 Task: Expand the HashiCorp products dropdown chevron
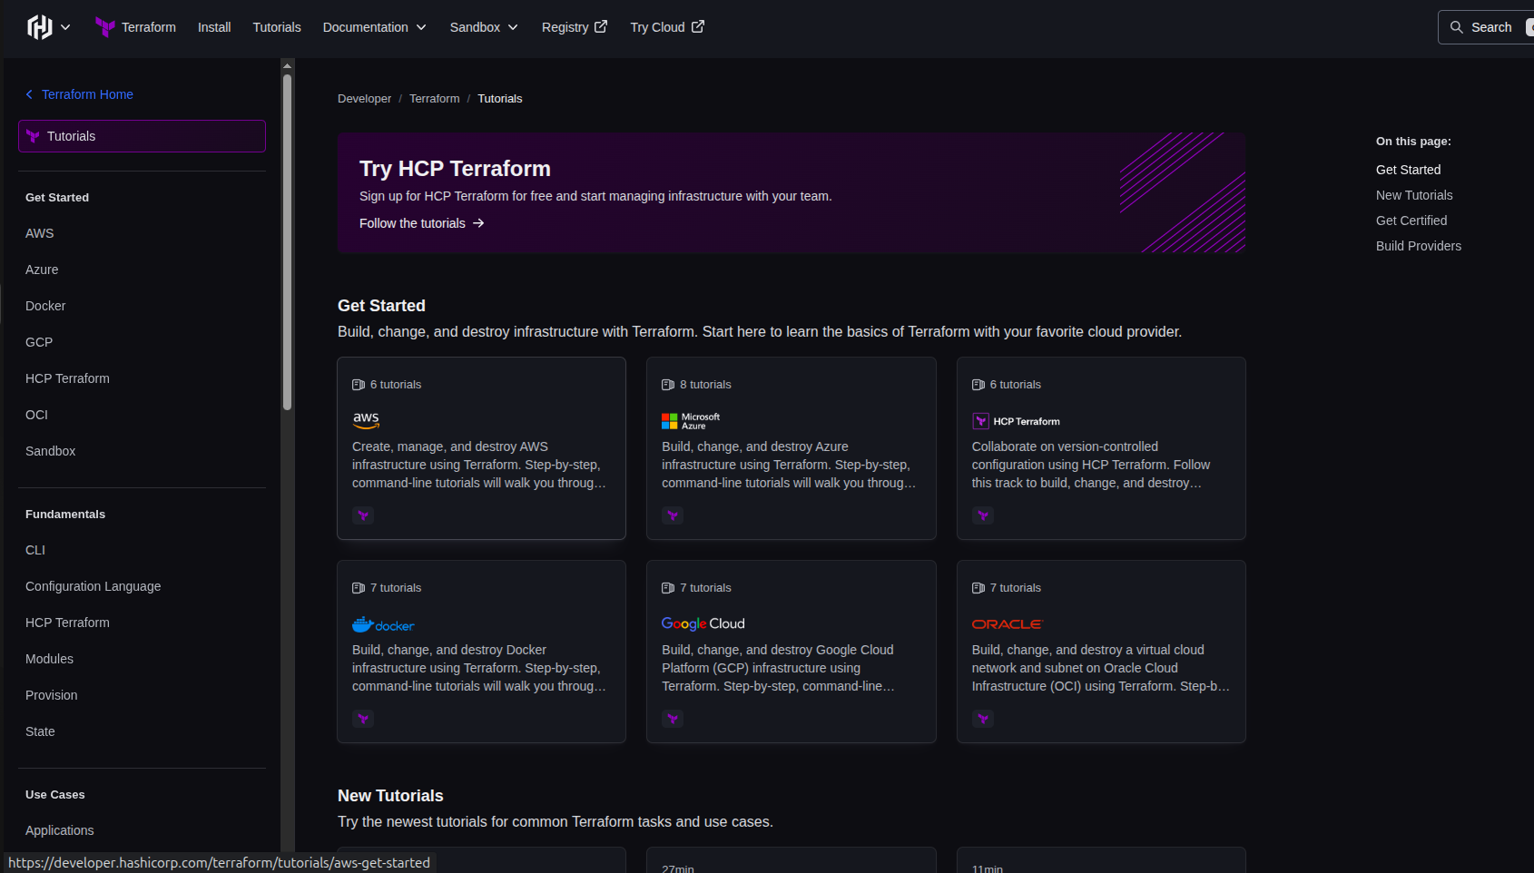click(x=65, y=27)
